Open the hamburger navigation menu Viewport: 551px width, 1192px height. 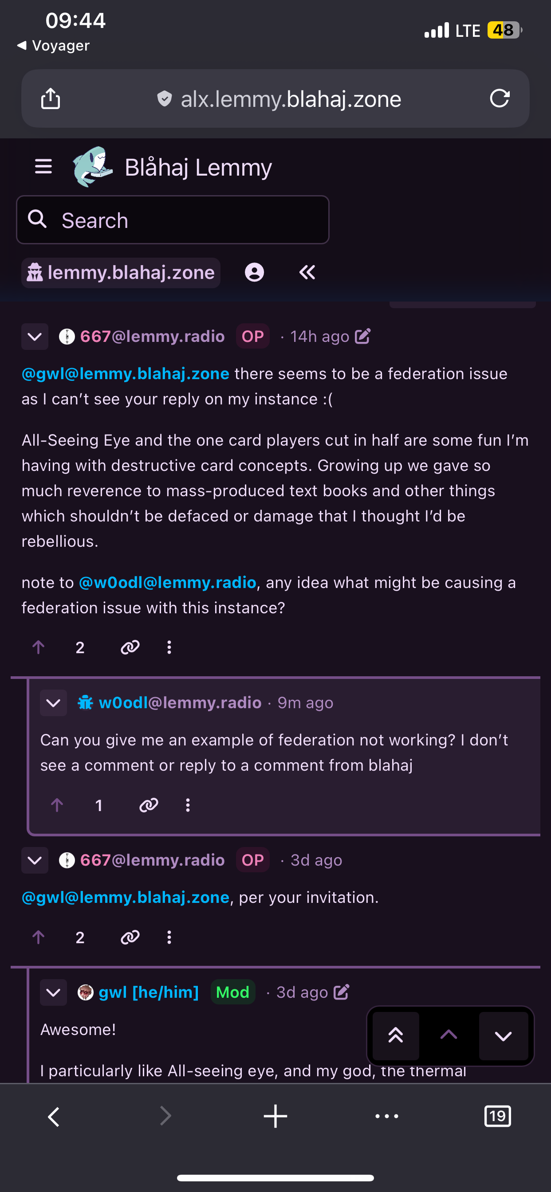coord(43,167)
